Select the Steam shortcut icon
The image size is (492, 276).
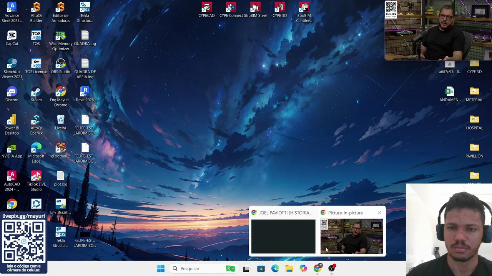point(36,94)
